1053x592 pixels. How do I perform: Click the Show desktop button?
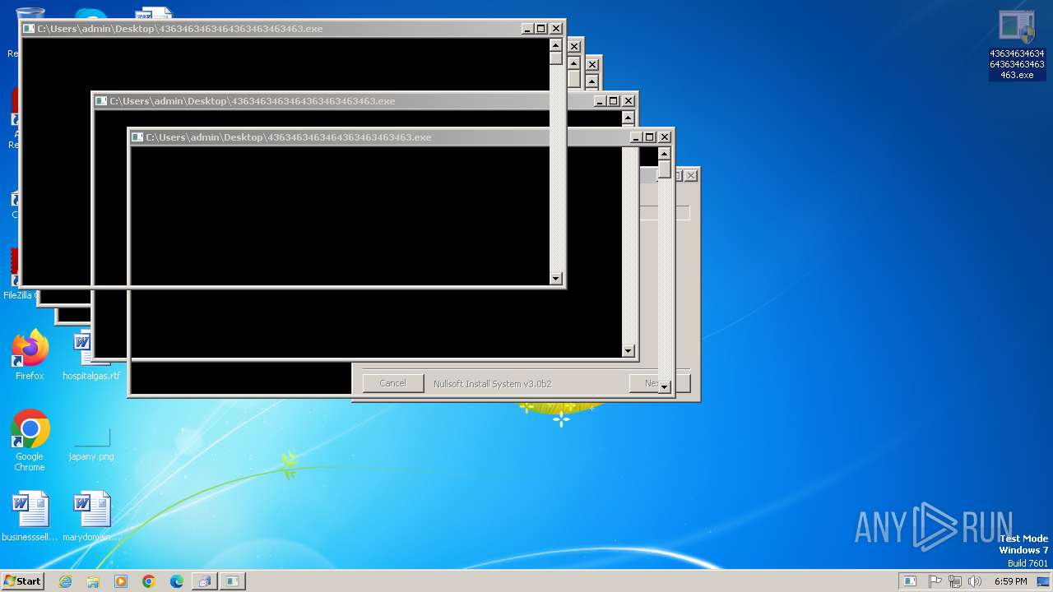click(1044, 581)
